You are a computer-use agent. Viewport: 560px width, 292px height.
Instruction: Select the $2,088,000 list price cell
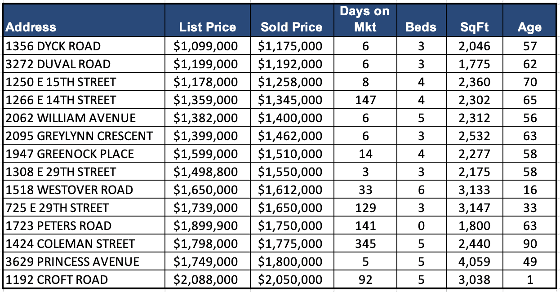pyautogui.click(x=206, y=279)
